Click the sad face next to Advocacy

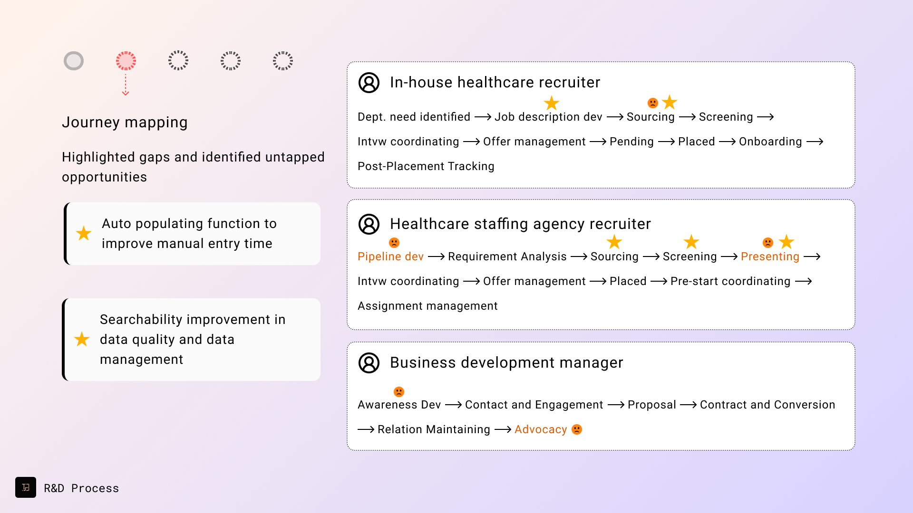pyautogui.click(x=577, y=429)
